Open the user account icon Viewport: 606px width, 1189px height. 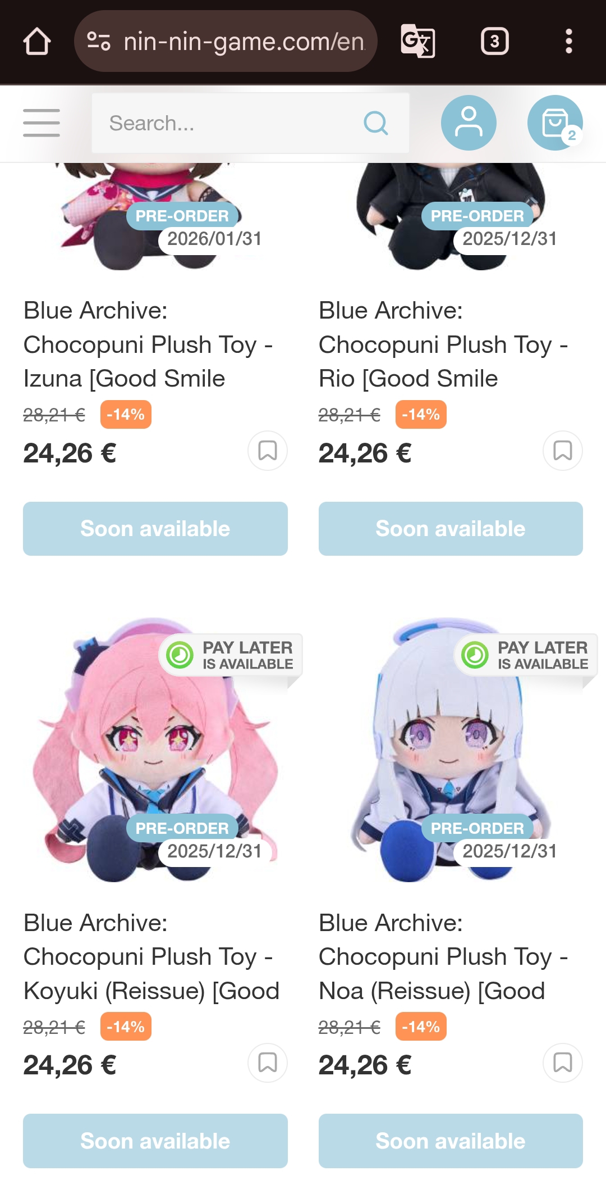click(469, 122)
